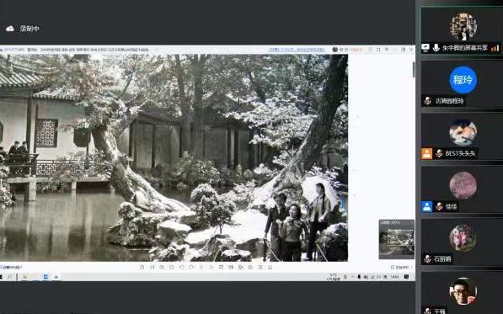
Task: Click the fullscreen icon in viewer title bar
Action: point(378,50)
